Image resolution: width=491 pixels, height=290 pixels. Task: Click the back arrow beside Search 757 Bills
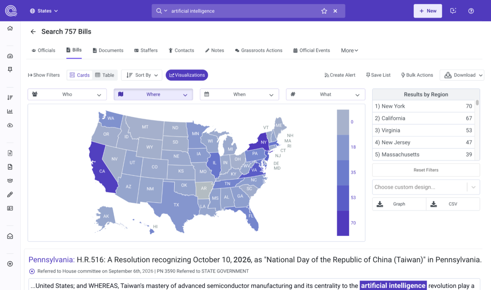33,32
